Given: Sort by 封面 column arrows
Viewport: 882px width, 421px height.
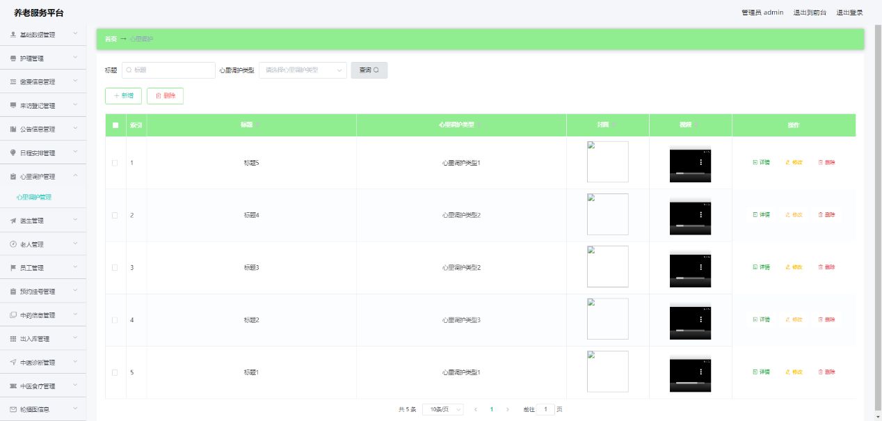Looking at the screenshot, I should point(615,125).
